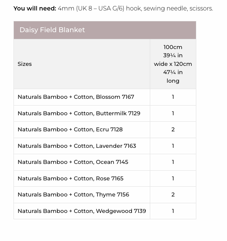Click the 100cm wide x 120cm long cell
This screenshot has width=227, height=241.
coord(173,64)
